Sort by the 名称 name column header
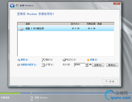Screen dimensions: 132x102 click(44, 24)
